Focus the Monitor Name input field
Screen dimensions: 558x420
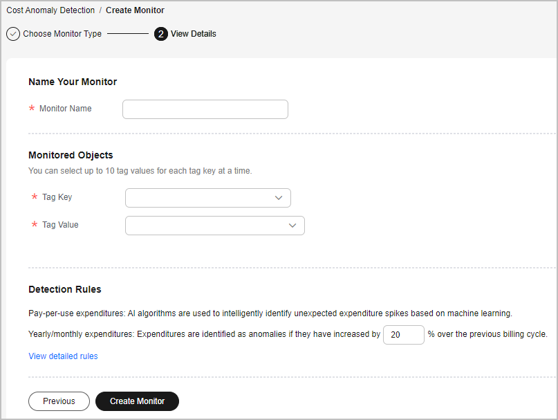tap(205, 109)
